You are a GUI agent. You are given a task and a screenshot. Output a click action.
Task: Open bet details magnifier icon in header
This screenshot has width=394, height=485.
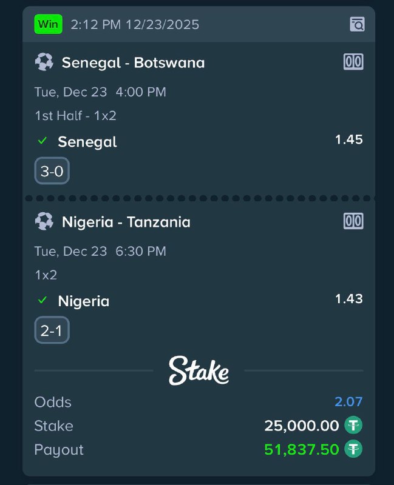pyautogui.click(x=357, y=24)
